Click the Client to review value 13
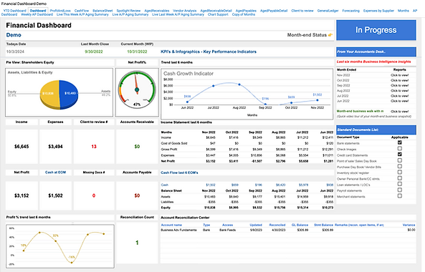Screen dimensions: 425x272 pos(94,147)
